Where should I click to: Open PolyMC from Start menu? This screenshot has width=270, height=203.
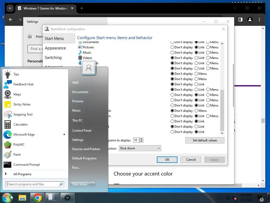pyautogui.click(x=35, y=145)
